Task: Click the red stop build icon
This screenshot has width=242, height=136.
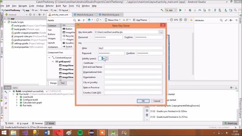Action: pyautogui.click(x=6, y=108)
